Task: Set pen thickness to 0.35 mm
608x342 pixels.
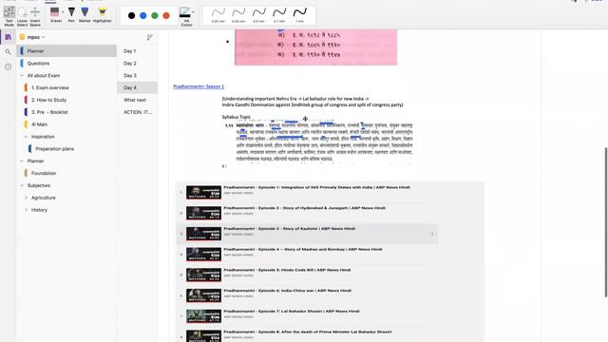Action: [x=238, y=15]
